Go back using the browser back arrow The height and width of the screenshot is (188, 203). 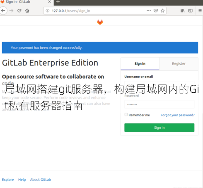(x=3, y=11)
